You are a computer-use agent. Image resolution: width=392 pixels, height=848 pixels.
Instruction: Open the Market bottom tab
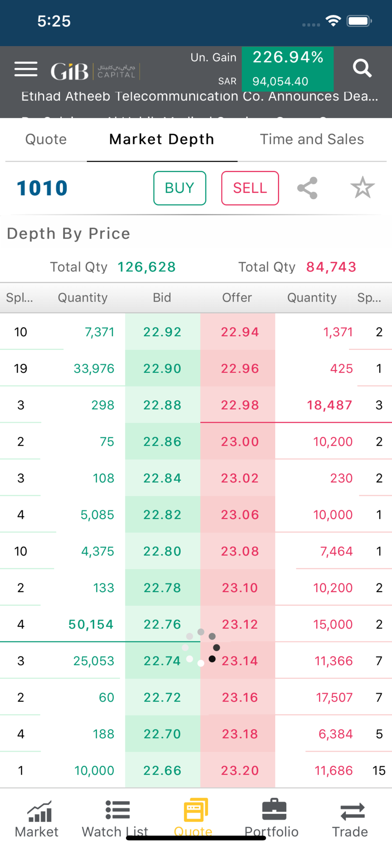click(x=37, y=819)
